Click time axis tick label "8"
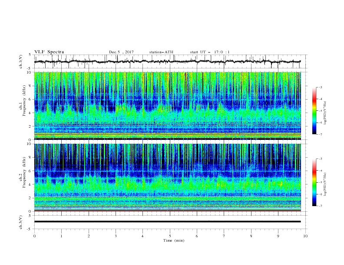The width and height of the screenshot is (344, 265). [x=251, y=236]
